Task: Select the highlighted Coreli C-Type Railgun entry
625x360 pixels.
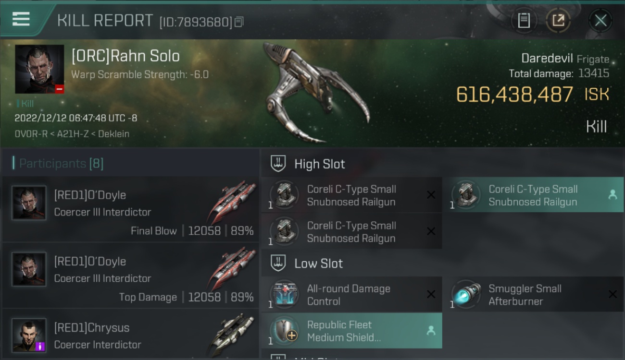Action: 533,195
